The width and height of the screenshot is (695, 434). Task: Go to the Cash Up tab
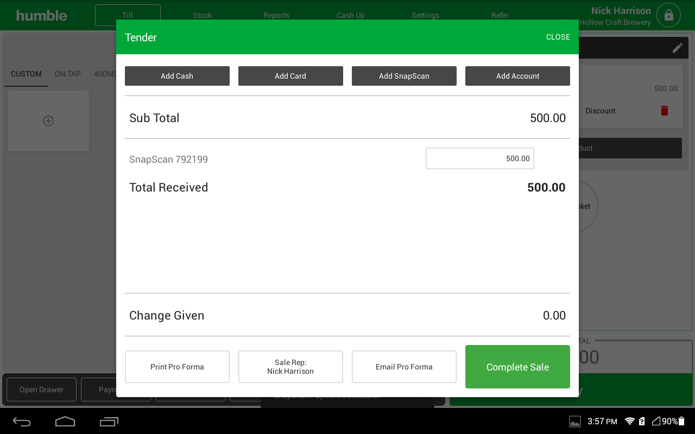pyautogui.click(x=351, y=15)
